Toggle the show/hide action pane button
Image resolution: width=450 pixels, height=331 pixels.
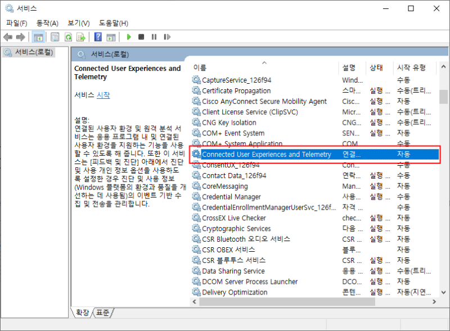point(111,37)
